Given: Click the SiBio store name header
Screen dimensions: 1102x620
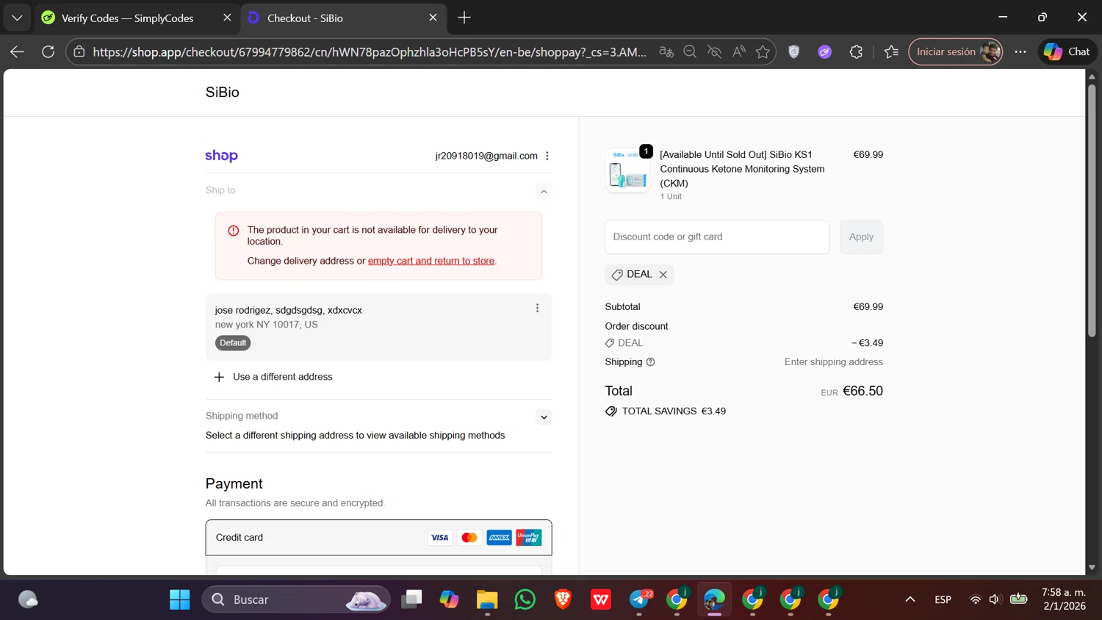Looking at the screenshot, I should [x=222, y=92].
